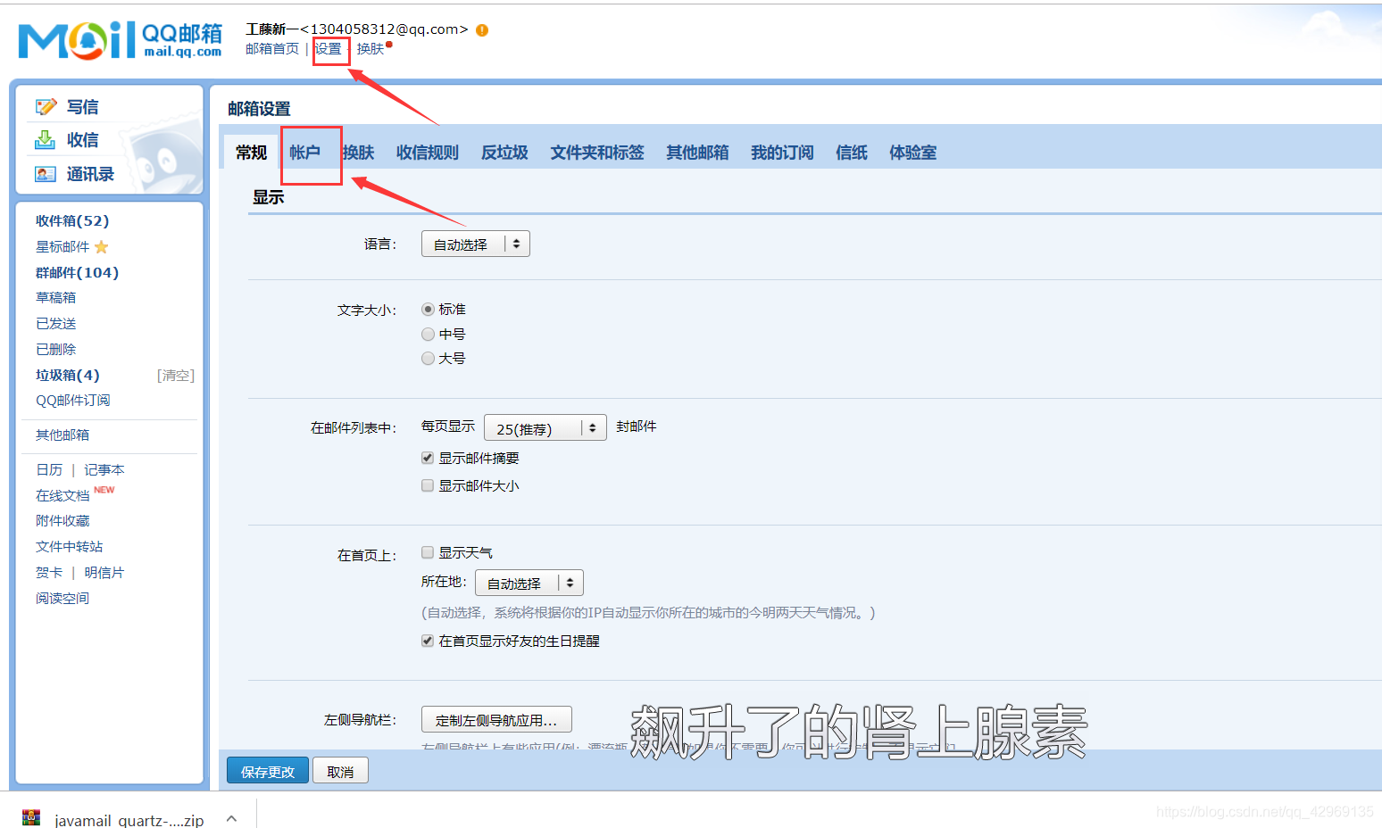Open 日历 link

click(x=49, y=470)
